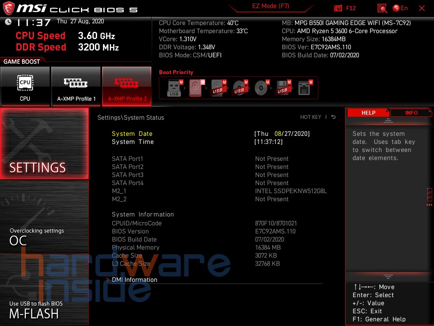The height and width of the screenshot is (326, 434).
Task: Click the SATA Port4 entry
Action: pos(200,183)
